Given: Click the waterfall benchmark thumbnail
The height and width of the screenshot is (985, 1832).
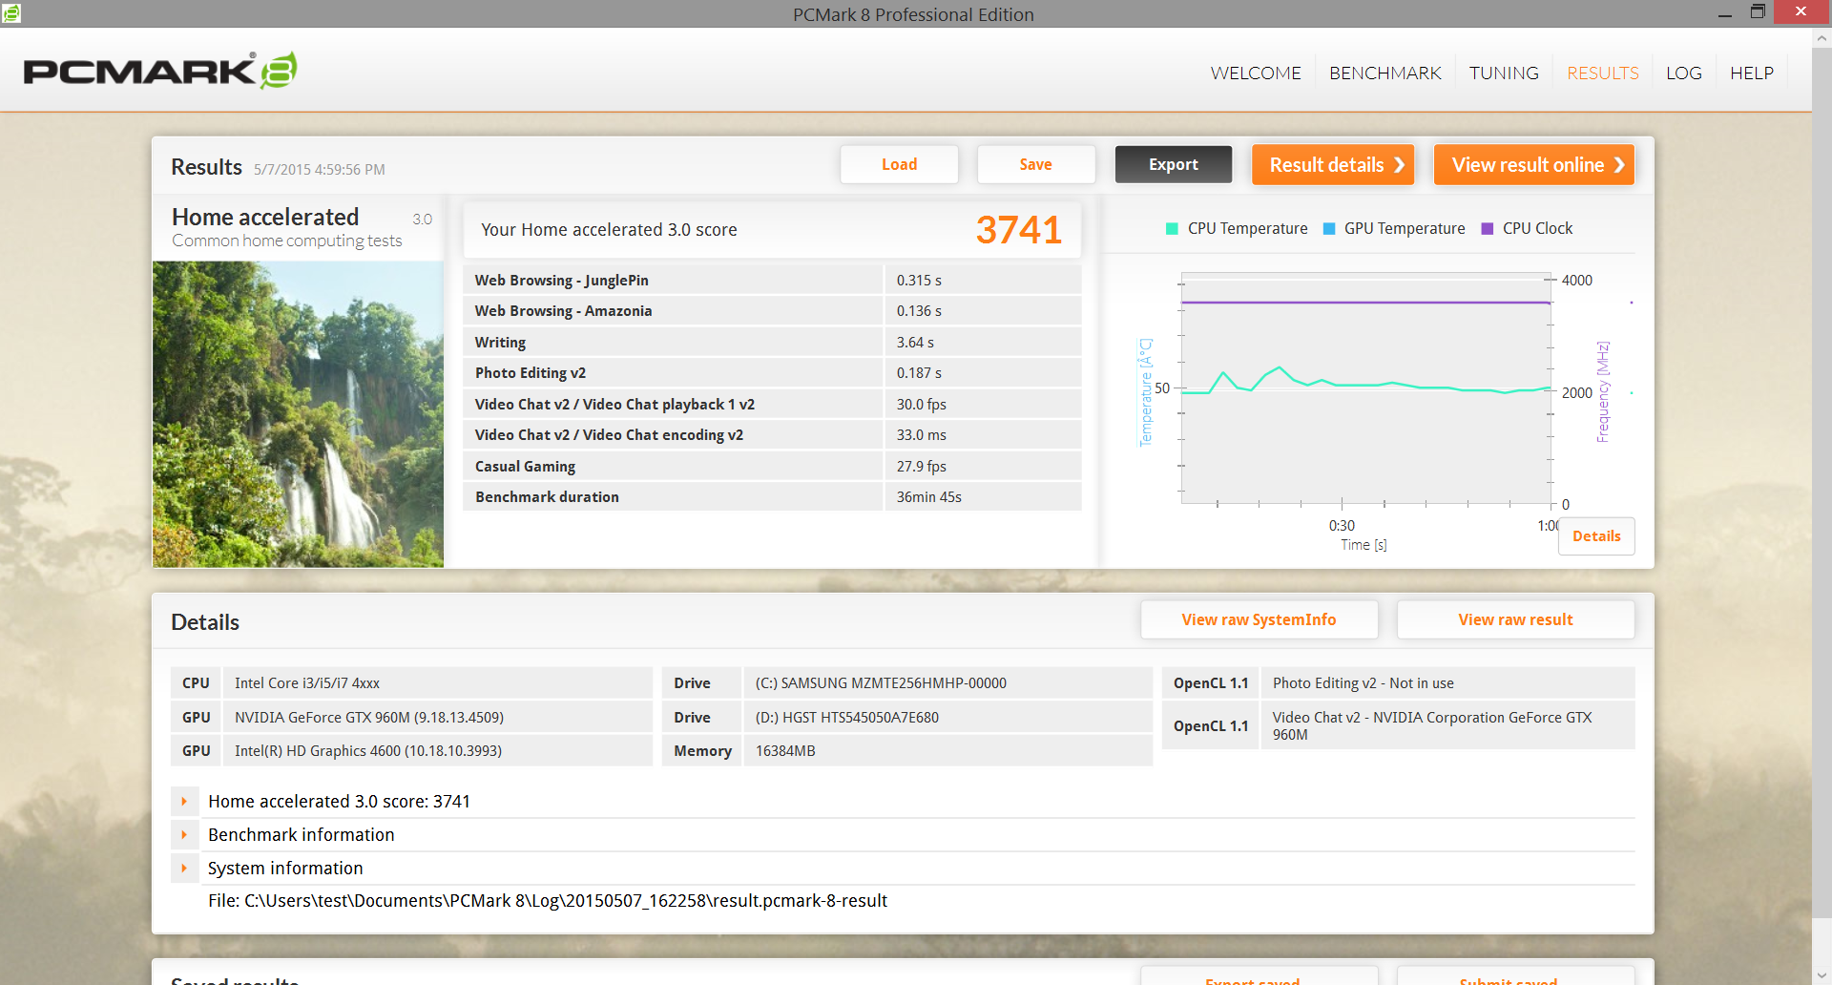Looking at the screenshot, I should pyautogui.click(x=298, y=414).
